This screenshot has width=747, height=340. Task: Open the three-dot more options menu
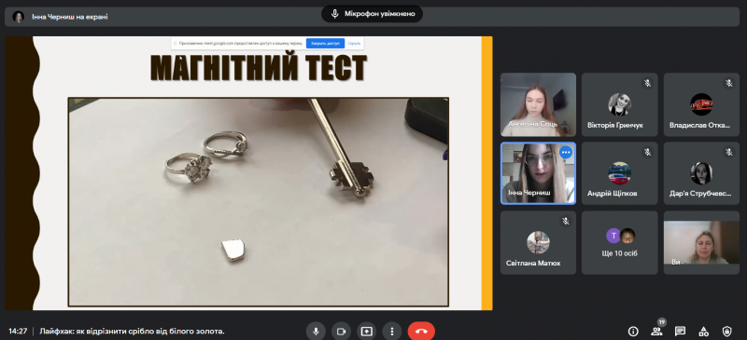(x=392, y=331)
